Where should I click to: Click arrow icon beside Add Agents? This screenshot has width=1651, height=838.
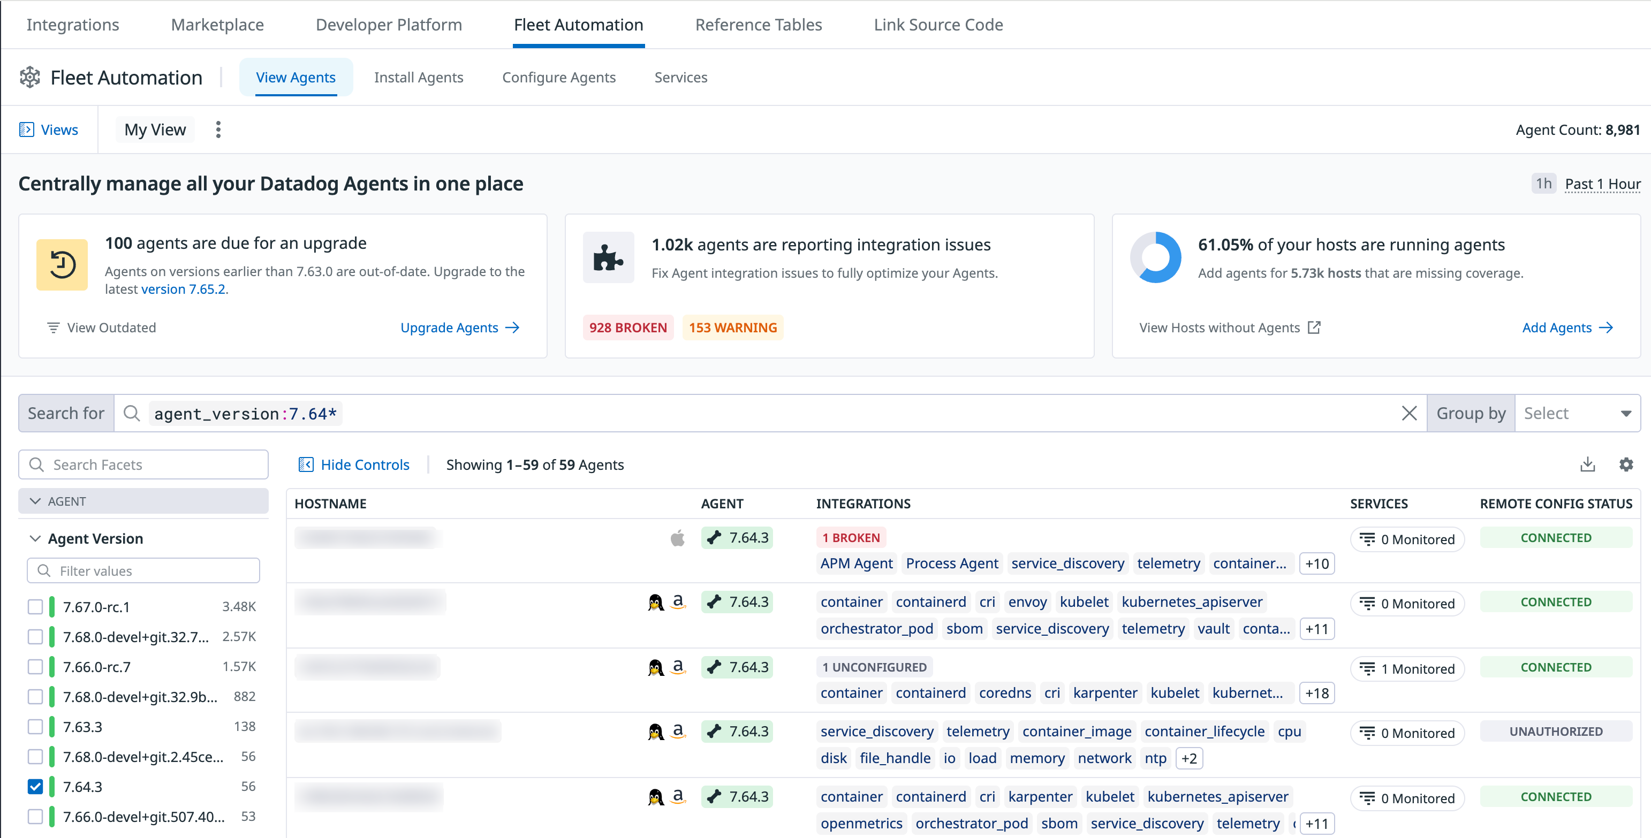pos(1605,327)
